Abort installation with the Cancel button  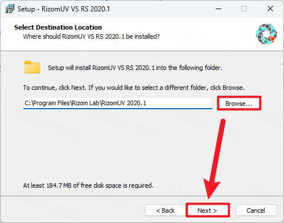pos(256,210)
